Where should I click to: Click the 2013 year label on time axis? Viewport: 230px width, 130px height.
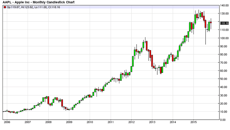(152, 122)
